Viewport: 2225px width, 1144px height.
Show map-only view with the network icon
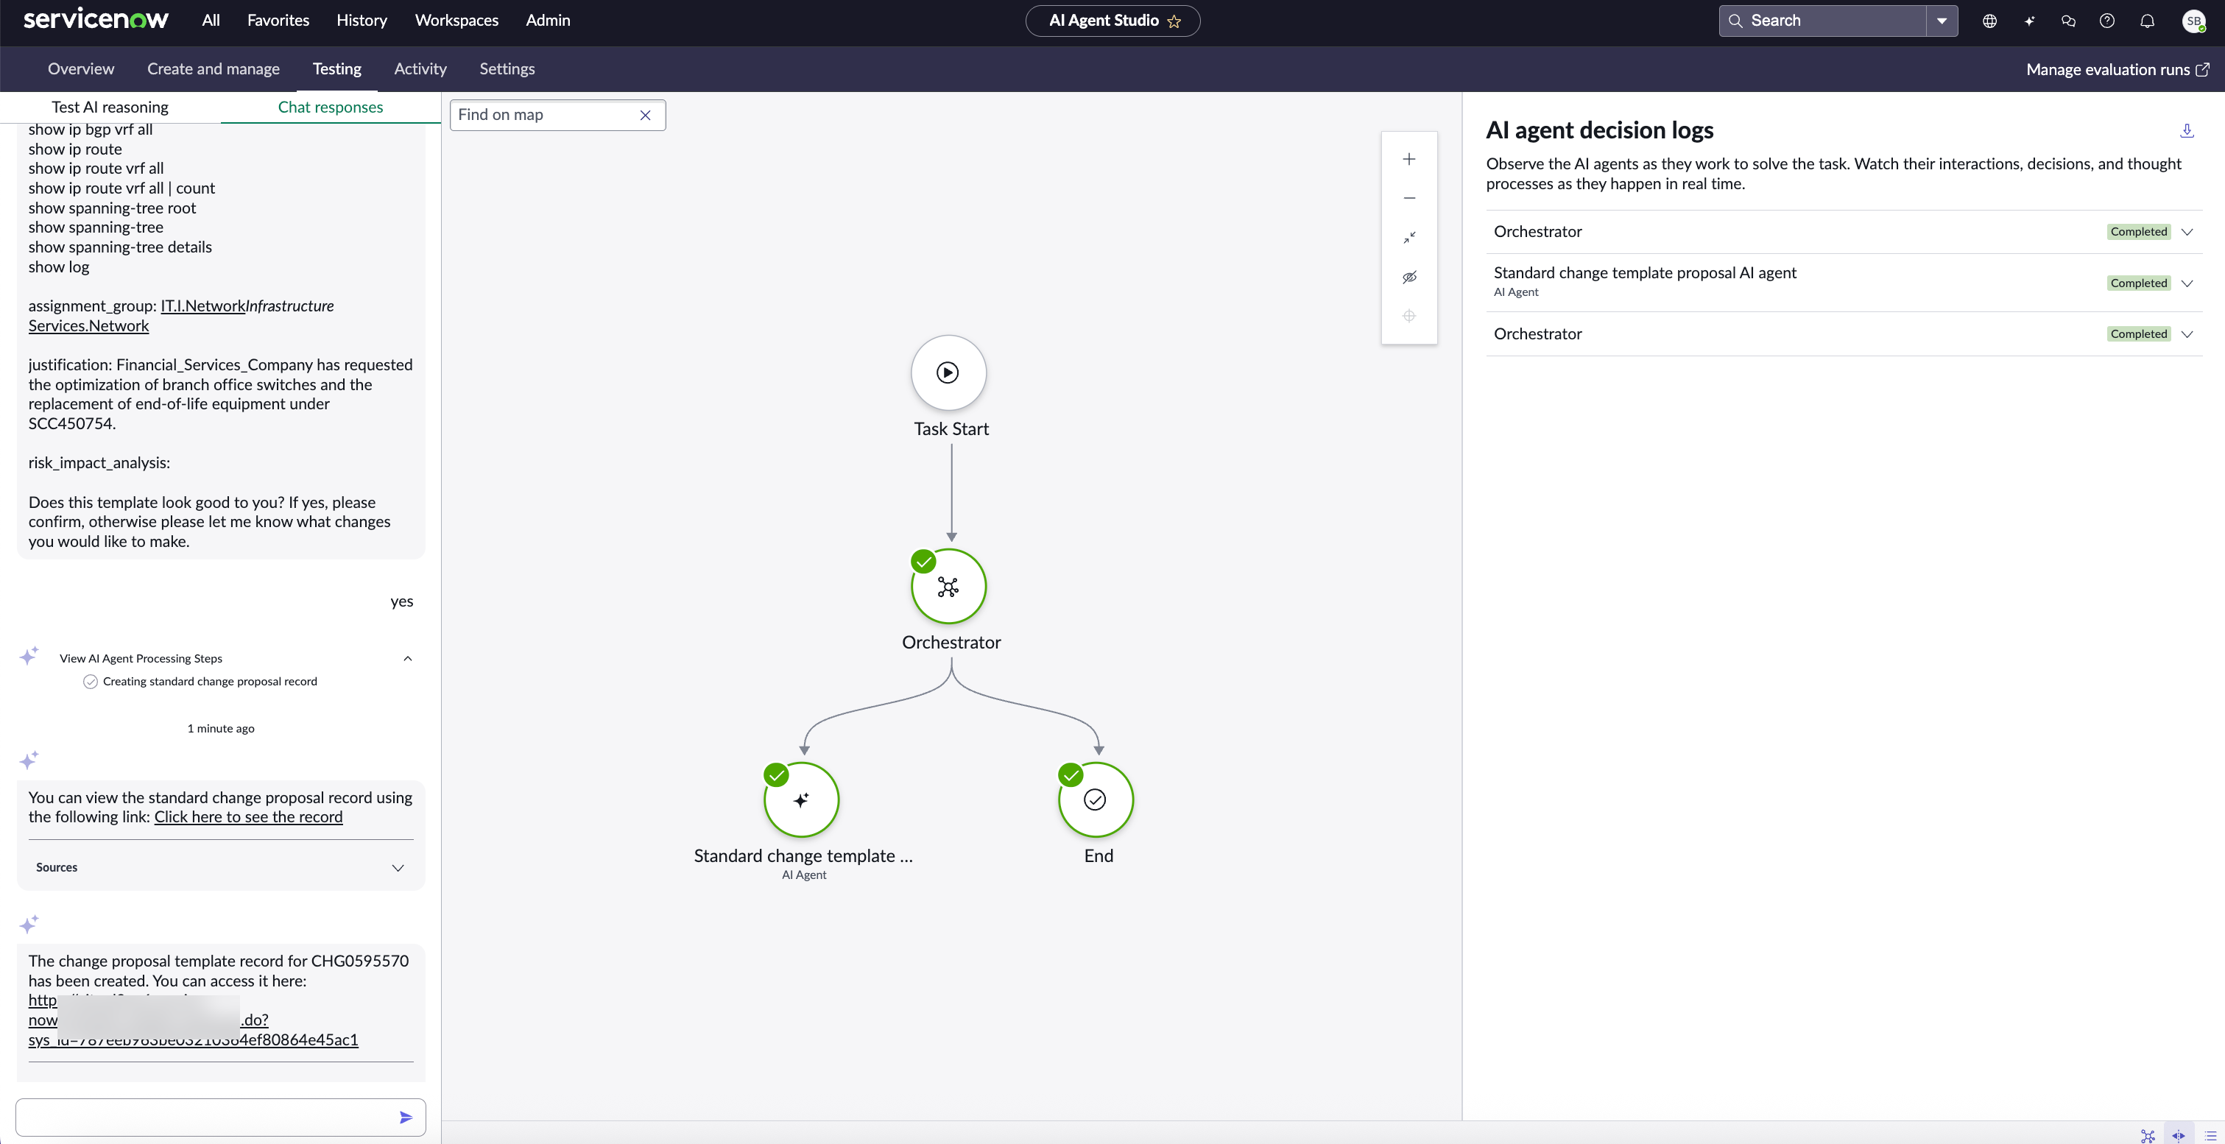(2147, 1135)
